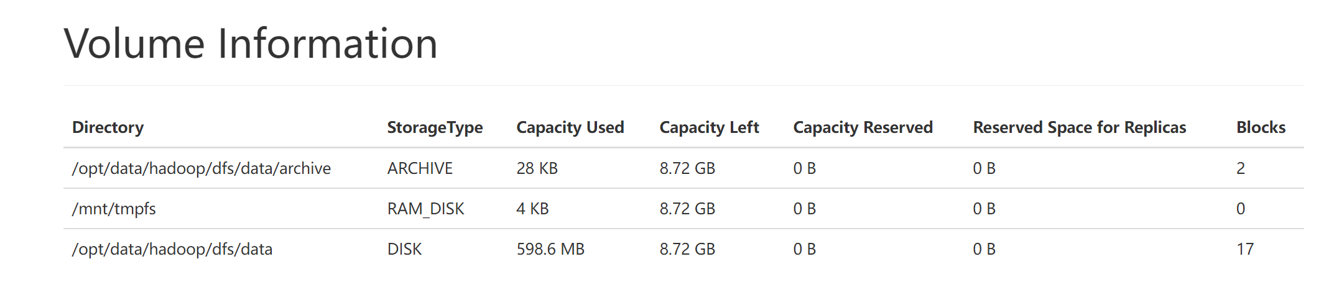The height and width of the screenshot is (282, 1329).
Task: Select the Blocks column header
Action: 1261,127
